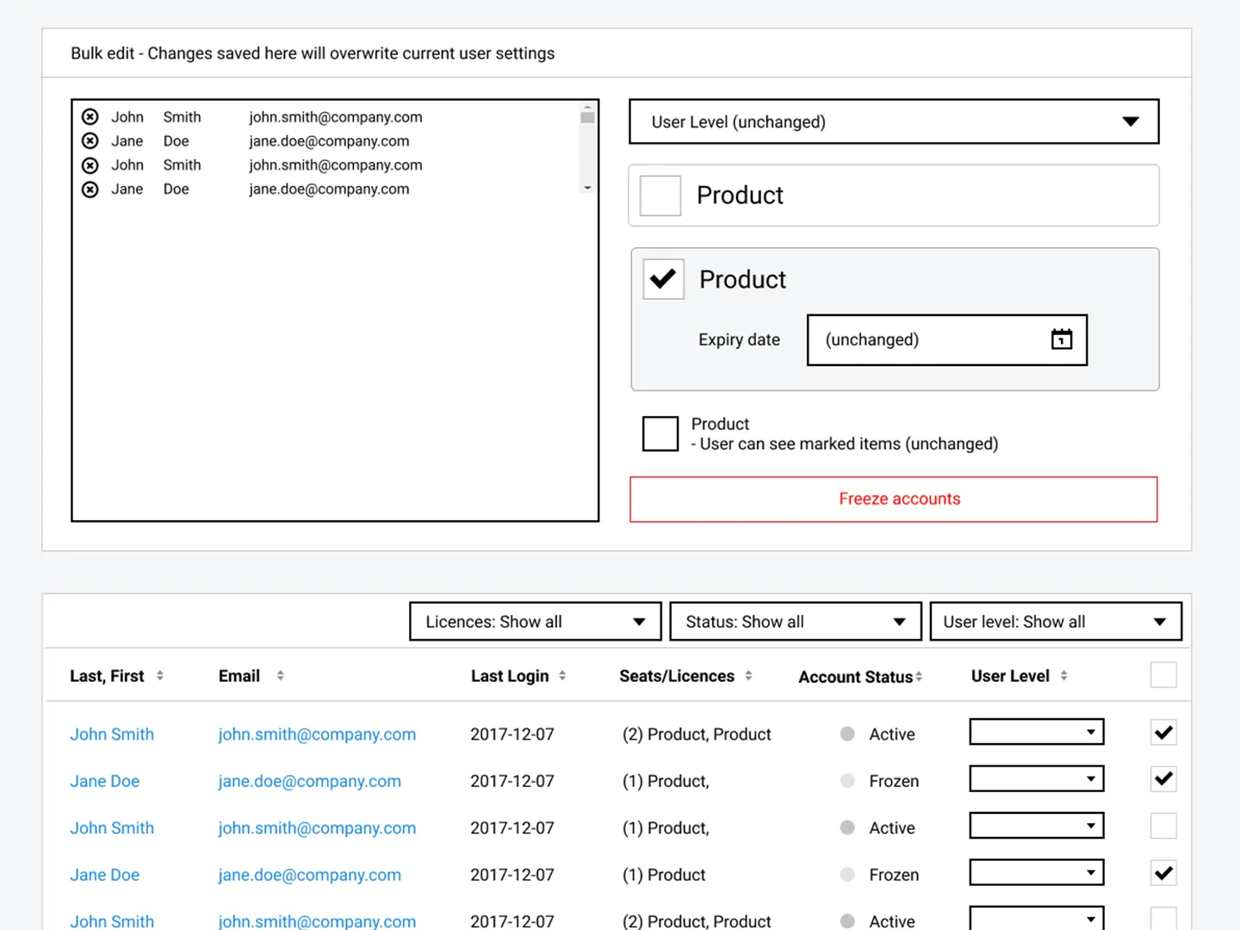Open the Expiry date calendar picker
This screenshot has height=930, width=1240.
(x=1062, y=339)
